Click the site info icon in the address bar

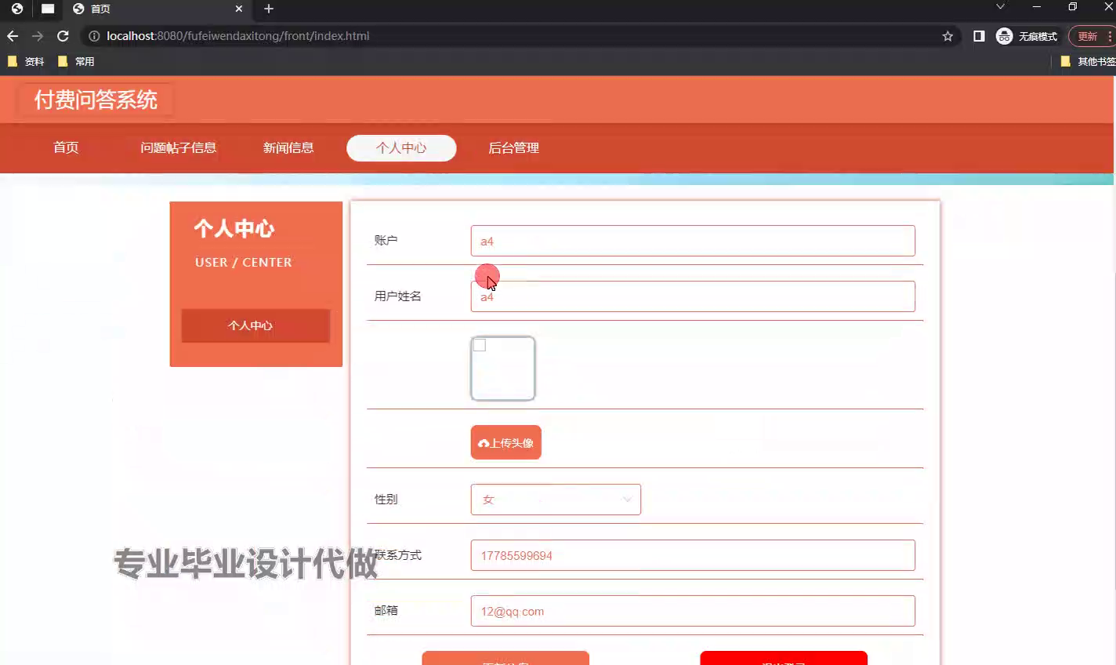pos(94,36)
